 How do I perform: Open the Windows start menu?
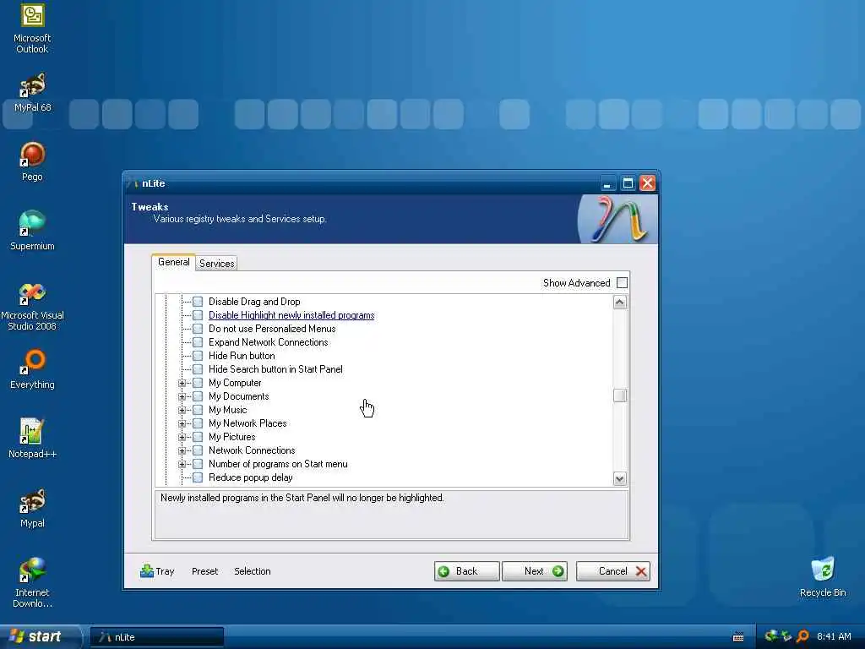coord(41,636)
